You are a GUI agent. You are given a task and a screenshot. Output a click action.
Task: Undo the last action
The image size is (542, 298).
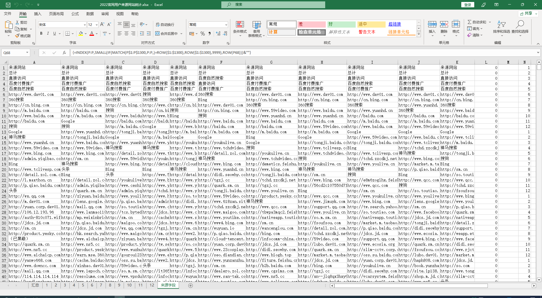(x=16, y=5)
